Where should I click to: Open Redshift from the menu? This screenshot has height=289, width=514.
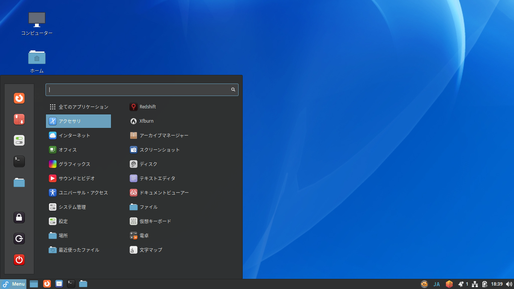tap(147, 106)
